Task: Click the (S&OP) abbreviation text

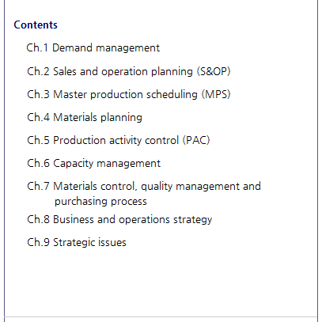Action: 214,71
